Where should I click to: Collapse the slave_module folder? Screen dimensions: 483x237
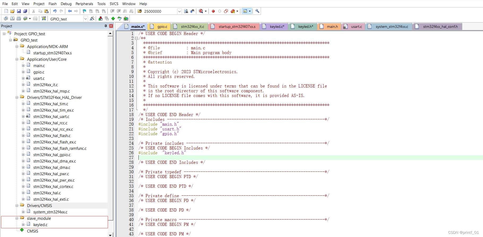click(x=17, y=218)
